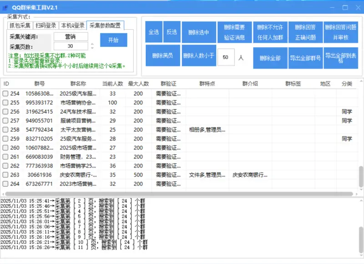Screen dimensions: 364x264
Task: Click 反选 to invert the selection
Action: [x=172, y=32]
